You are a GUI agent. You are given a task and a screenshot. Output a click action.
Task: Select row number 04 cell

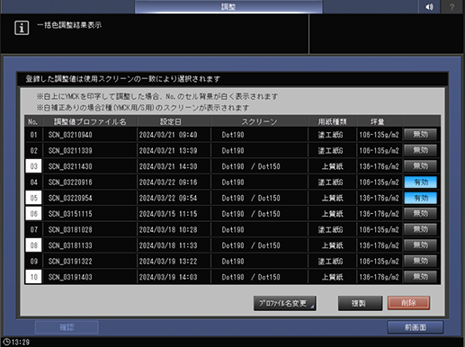click(x=33, y=182)
